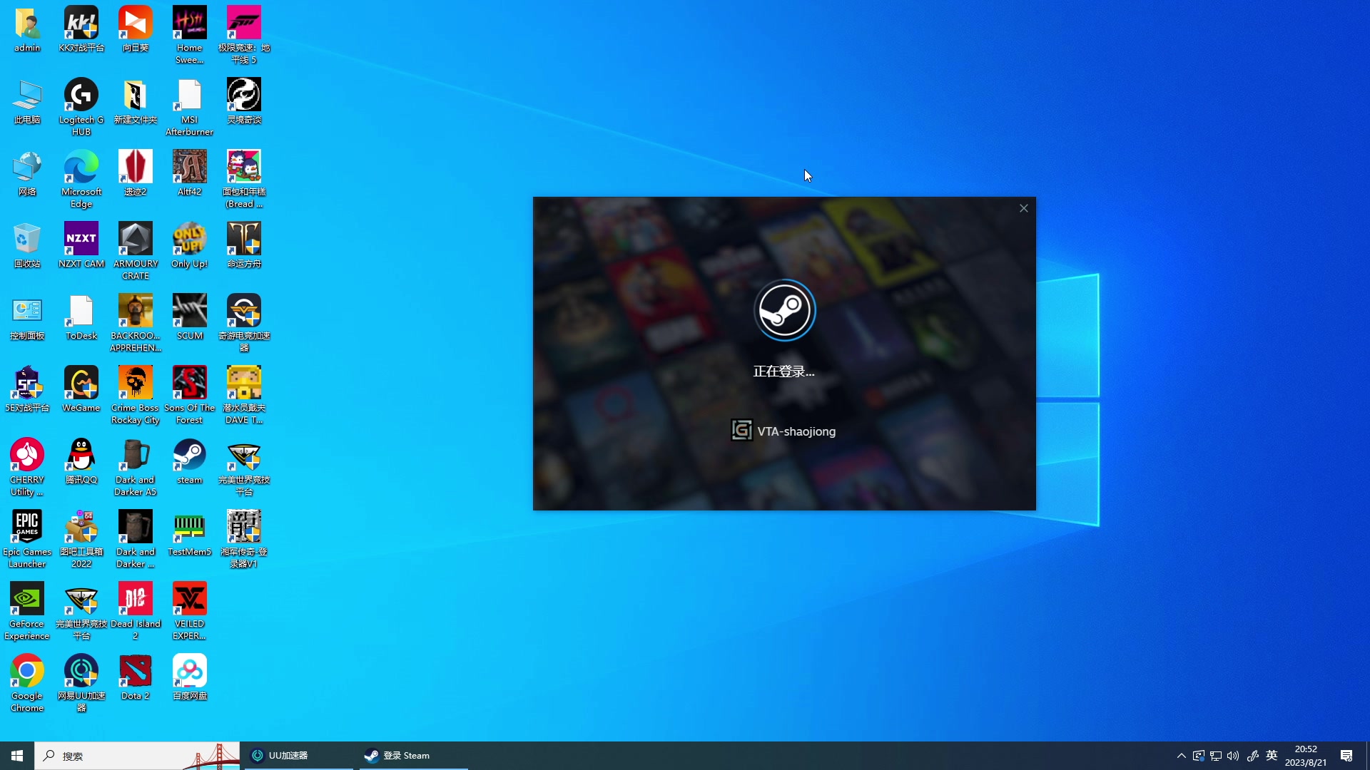Click the Steam logo in login window
The image size is (1370, 770).
[784, 310]
